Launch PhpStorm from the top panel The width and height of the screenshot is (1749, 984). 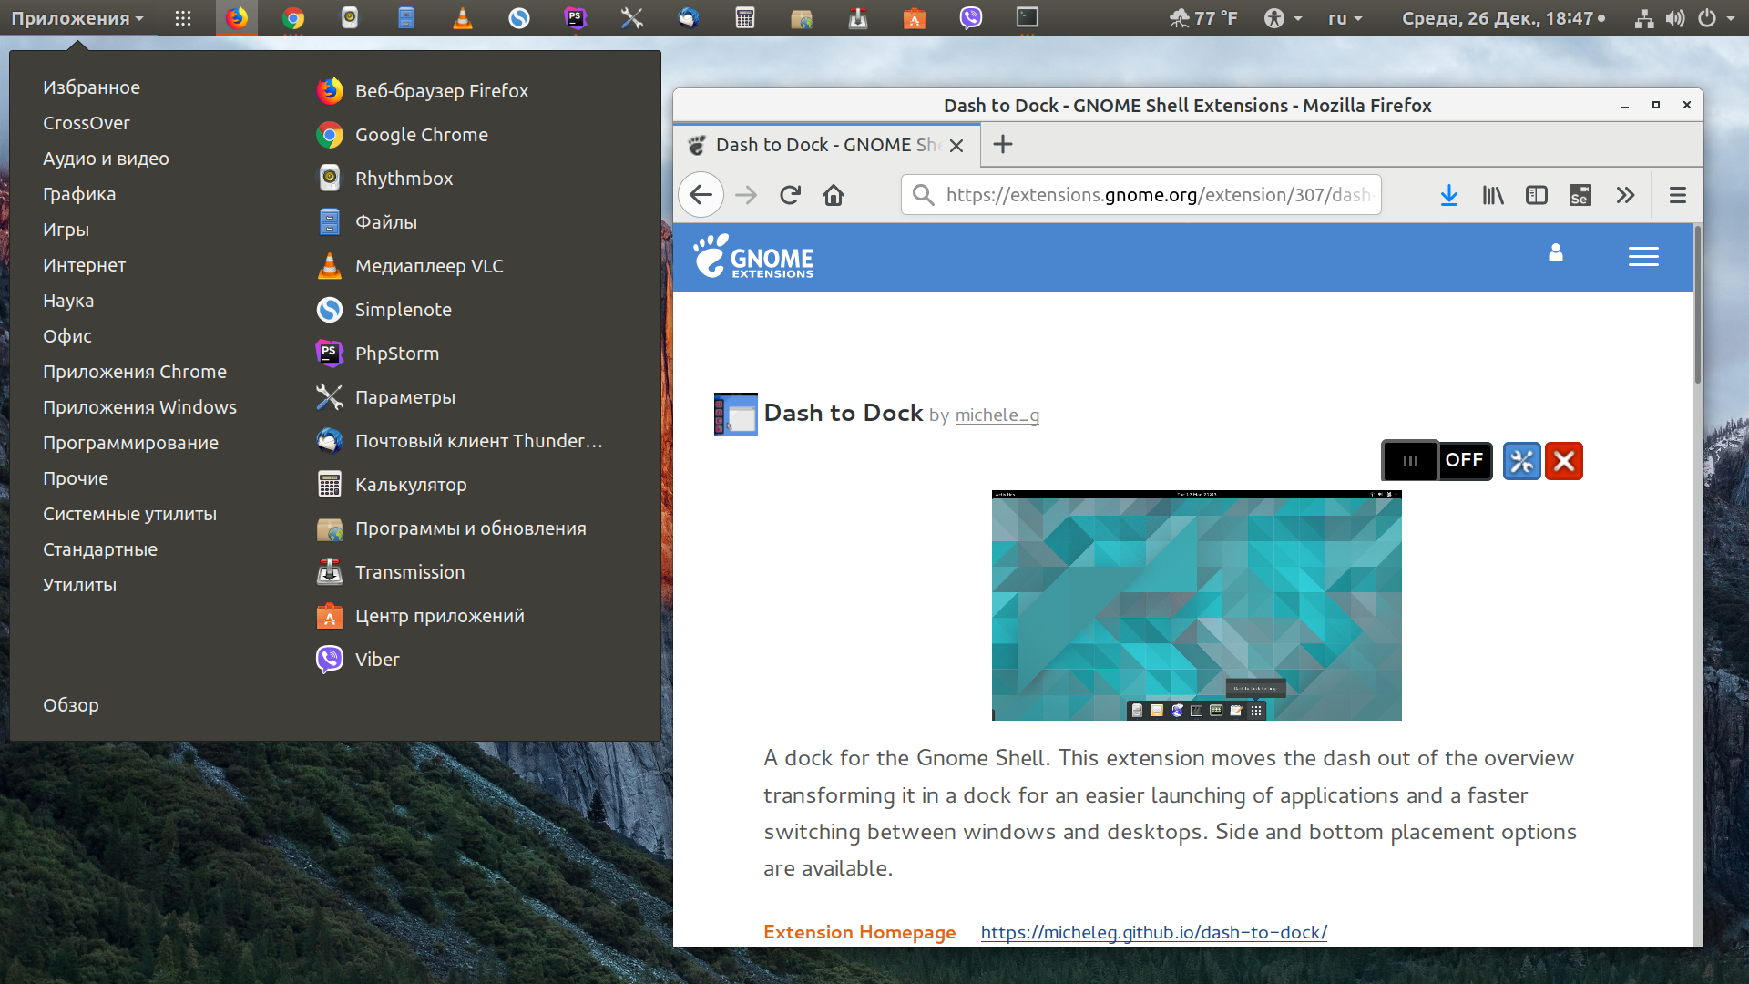tap(576, 17)
